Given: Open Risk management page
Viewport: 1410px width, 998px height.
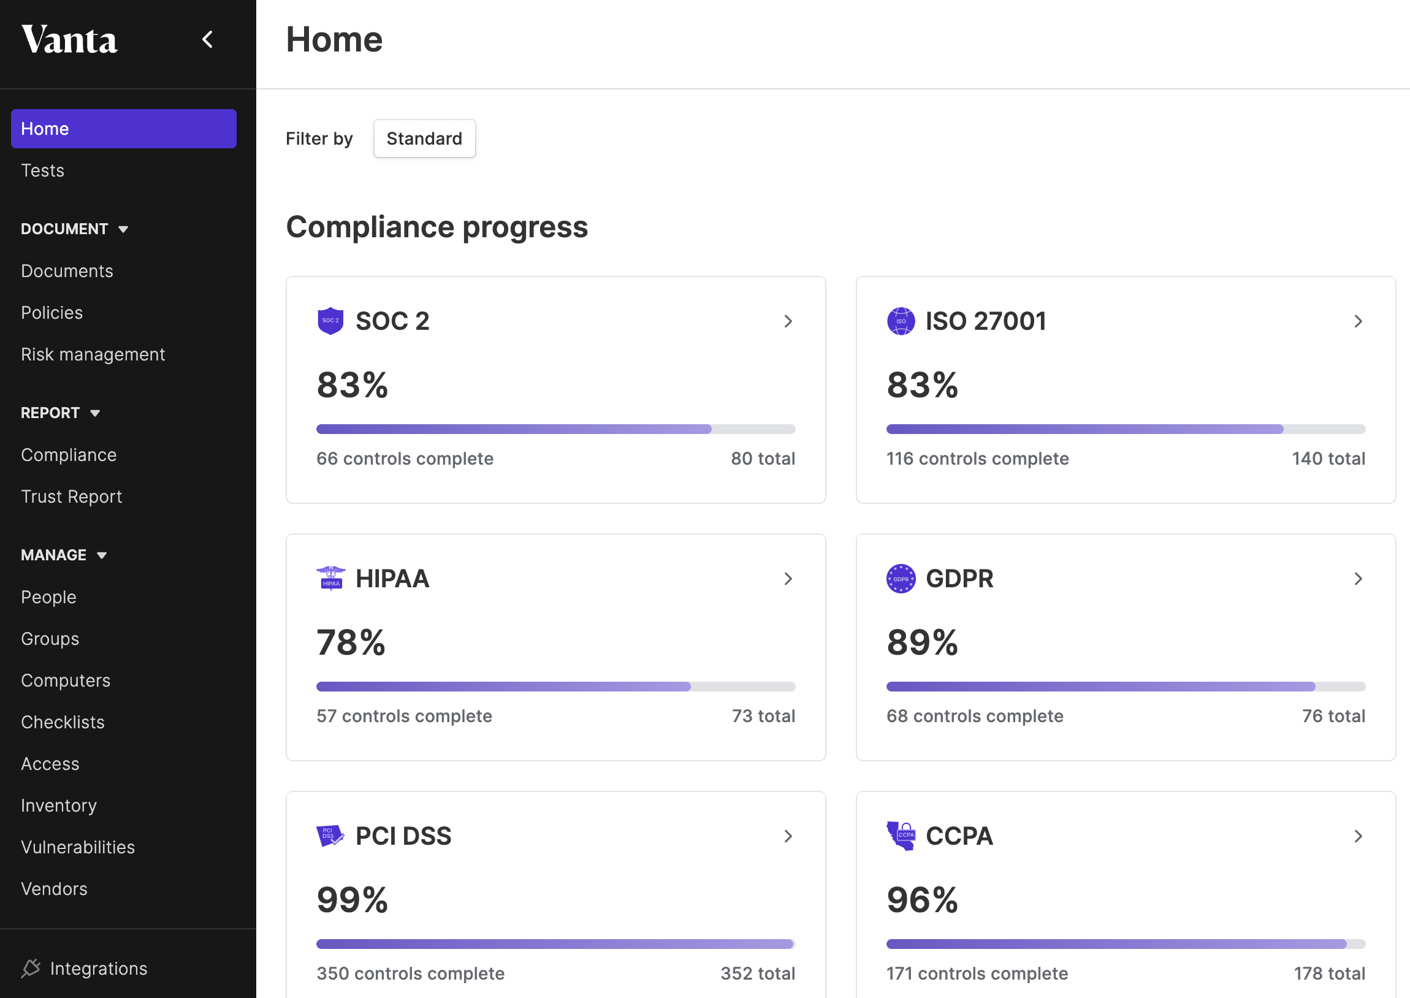Looking at the screenshot, I should tap(92, 353).
